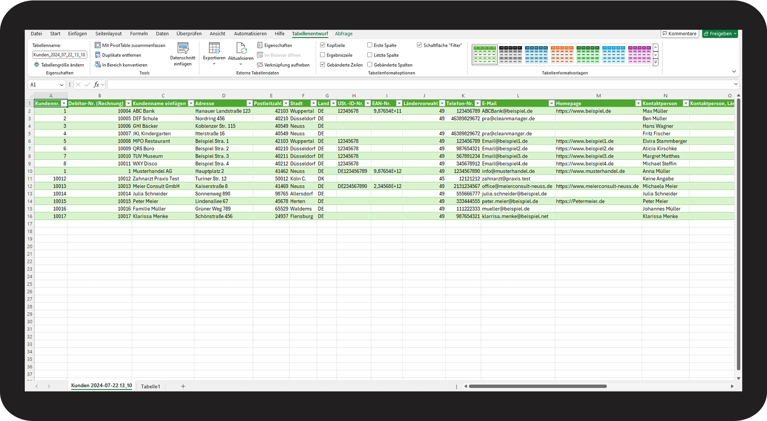The image size is (767, 421).
Task: Add a new sheet with plus icon
Action: pyautogui.click(x=183, y=386)
